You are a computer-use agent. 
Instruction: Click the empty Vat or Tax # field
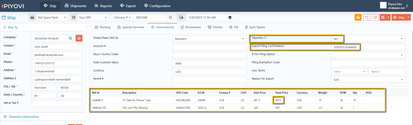(x=57, y=103)
